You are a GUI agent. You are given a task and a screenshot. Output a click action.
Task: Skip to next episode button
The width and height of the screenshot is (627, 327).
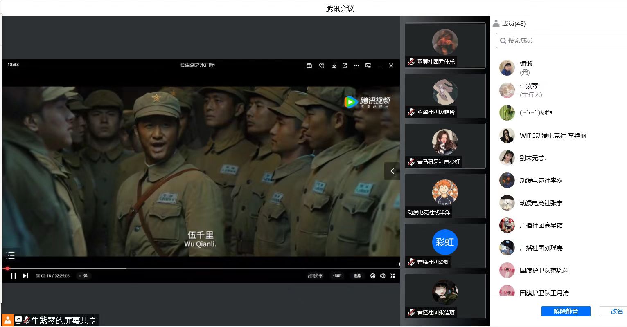[x=25, y=276]
